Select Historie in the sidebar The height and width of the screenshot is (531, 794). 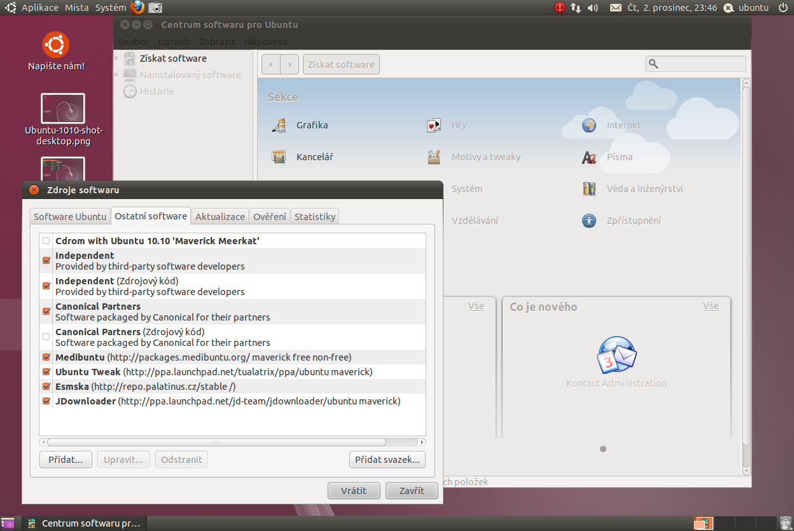(x=157, y=92)
